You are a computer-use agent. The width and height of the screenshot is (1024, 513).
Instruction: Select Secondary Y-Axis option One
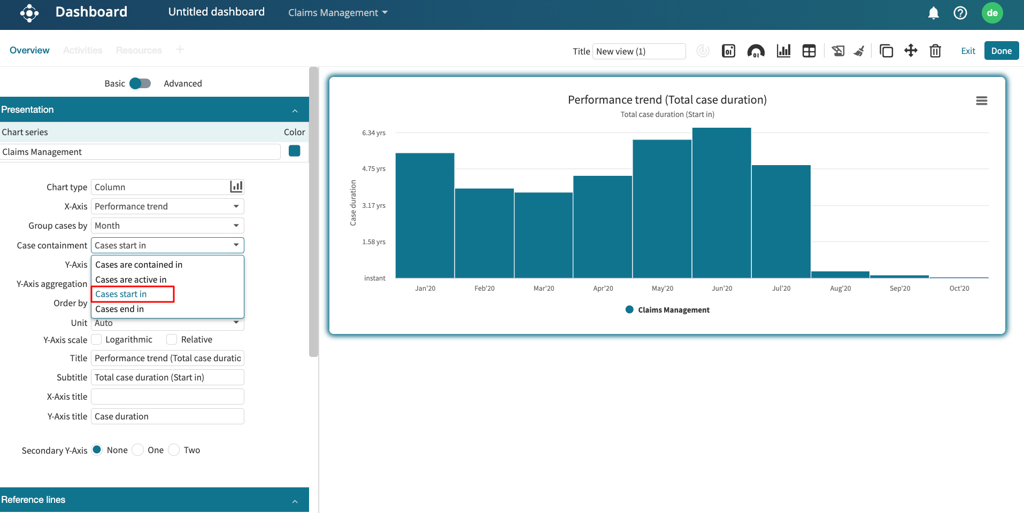pyautogui.click(x=138, y=450)
